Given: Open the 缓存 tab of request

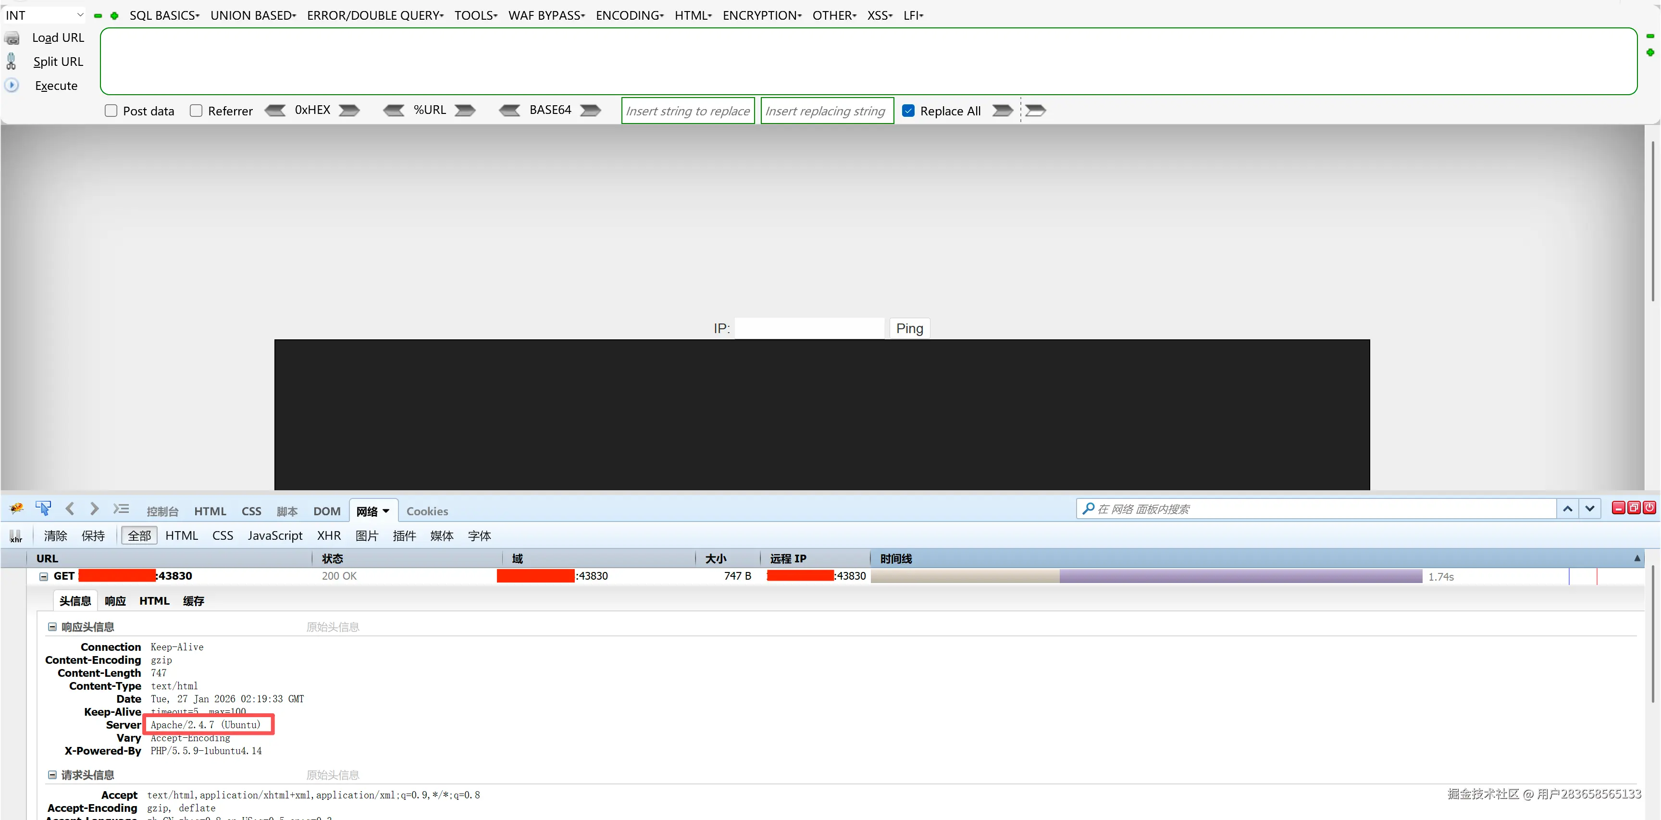Looking at the screenshot, I should [193, 601].
